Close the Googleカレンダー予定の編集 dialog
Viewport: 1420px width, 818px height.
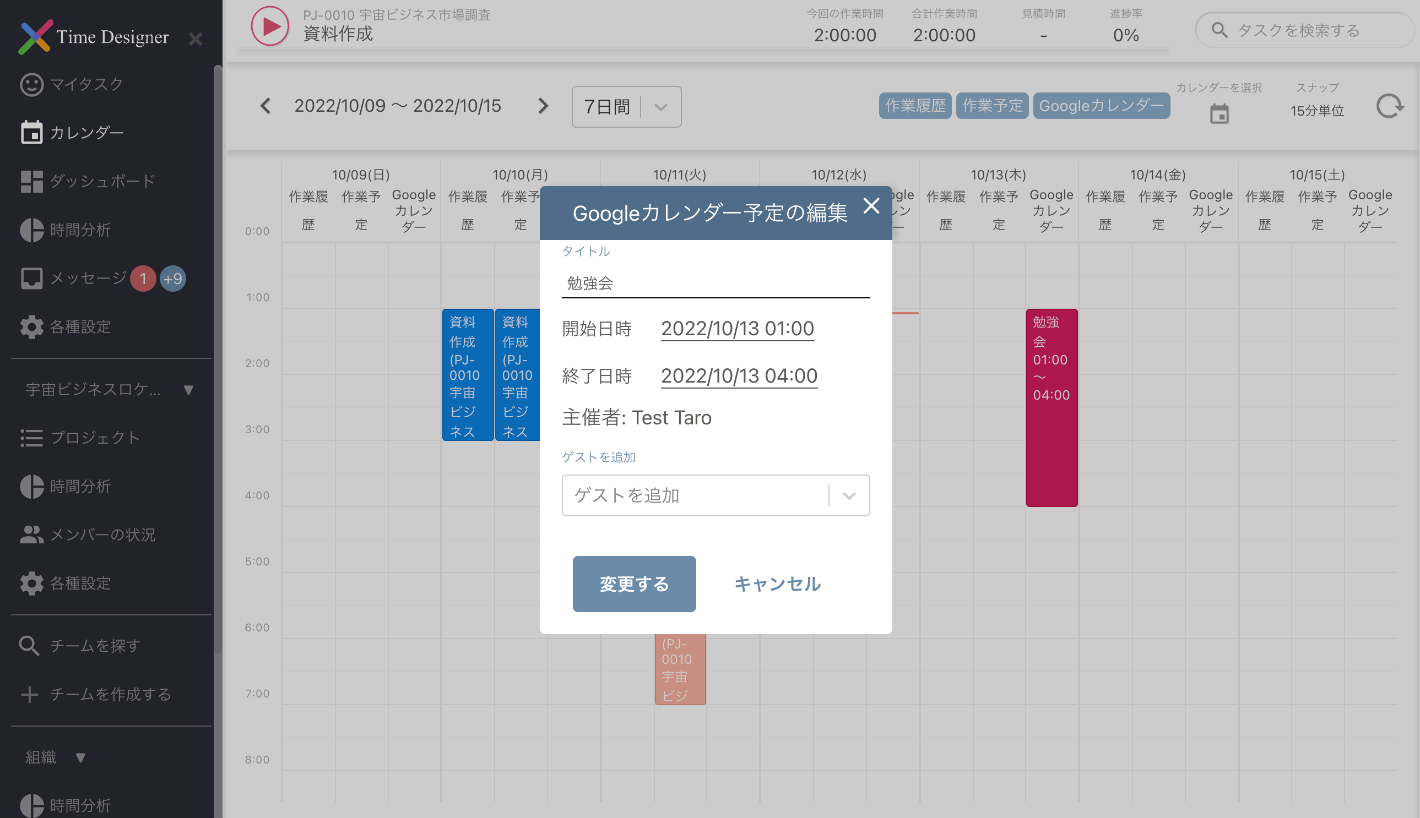click(871, 206)
